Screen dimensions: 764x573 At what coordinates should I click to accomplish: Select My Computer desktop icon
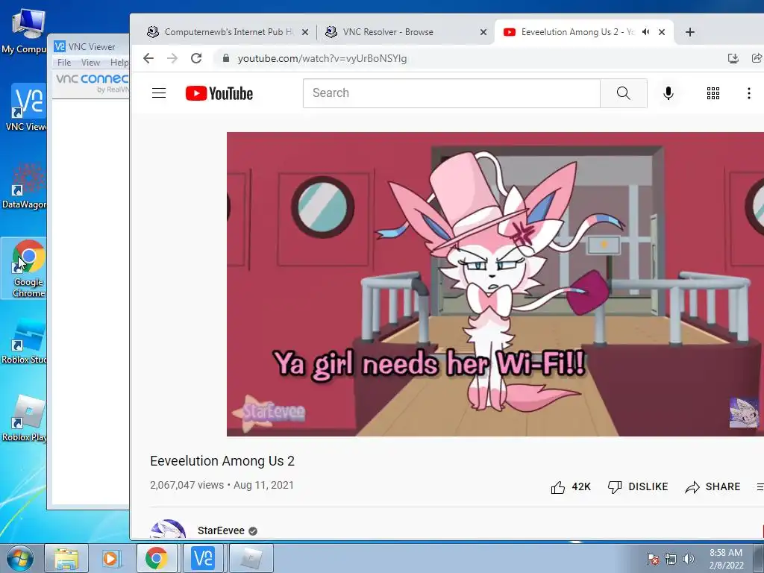[25, 31]
